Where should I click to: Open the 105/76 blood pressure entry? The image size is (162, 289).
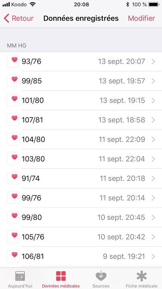coord(81,237)
